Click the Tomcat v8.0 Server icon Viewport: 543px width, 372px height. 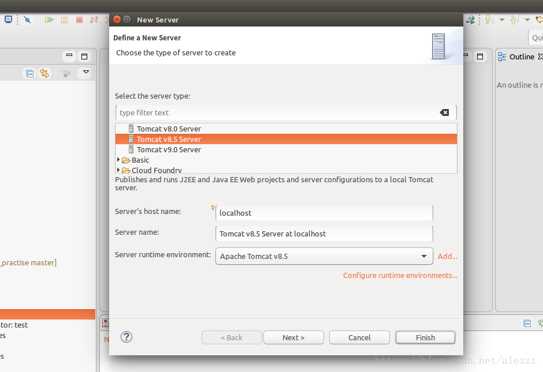131,129
